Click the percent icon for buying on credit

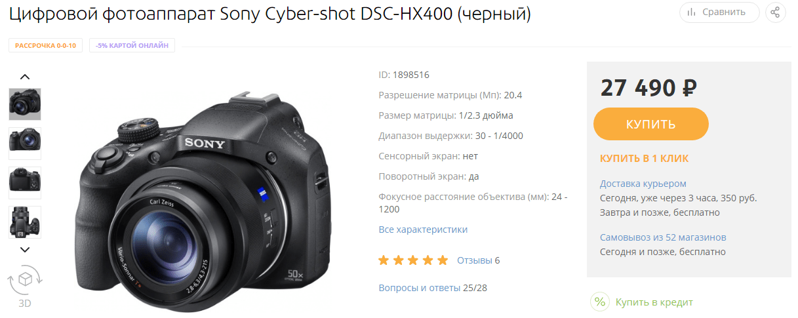(x=599, y=302)
